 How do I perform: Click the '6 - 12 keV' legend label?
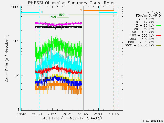[145, 22]
